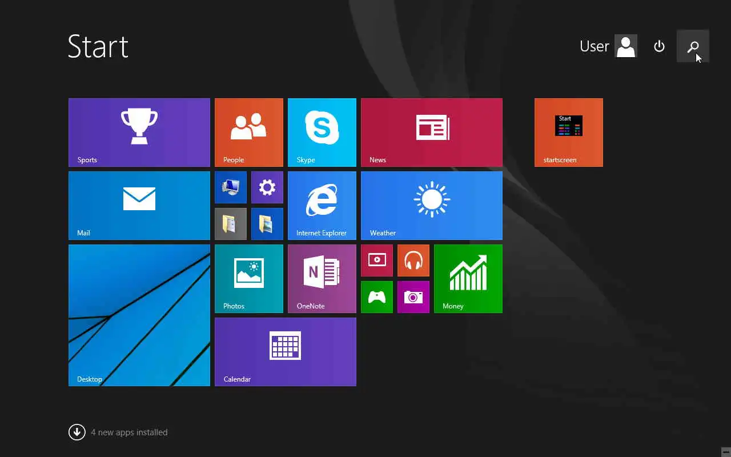Open the Pictures folder tile on blue background

tap(267, 224)
